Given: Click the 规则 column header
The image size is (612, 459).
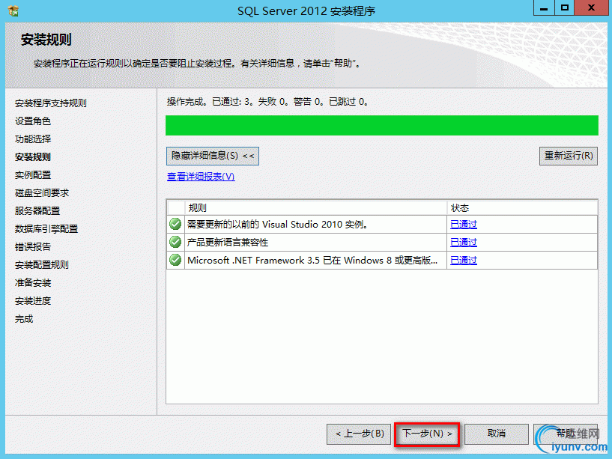Looking at the screenshot, I should pyautogui.click(x=316, y=207).
